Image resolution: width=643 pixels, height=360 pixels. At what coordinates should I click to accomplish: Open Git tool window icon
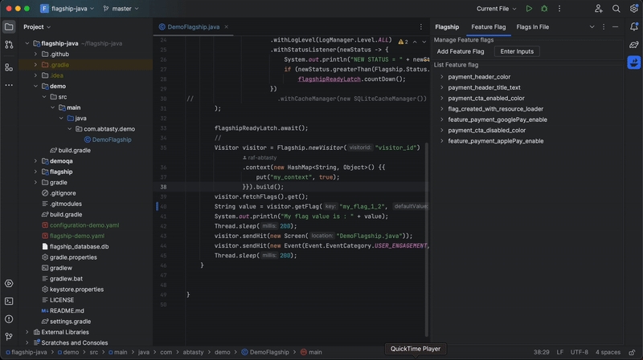pyautogui.click(x=9, y=337)
